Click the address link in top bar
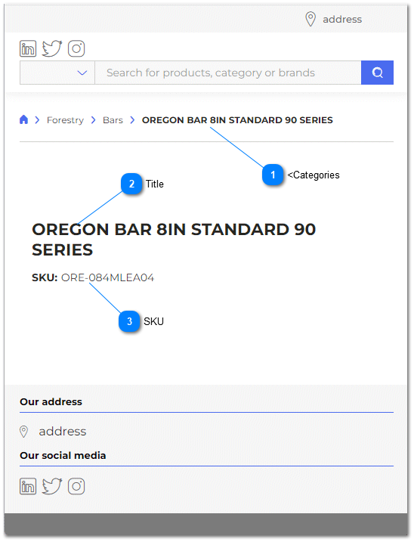The width and height of the screenshot is (414, 542). coord(342,20)
